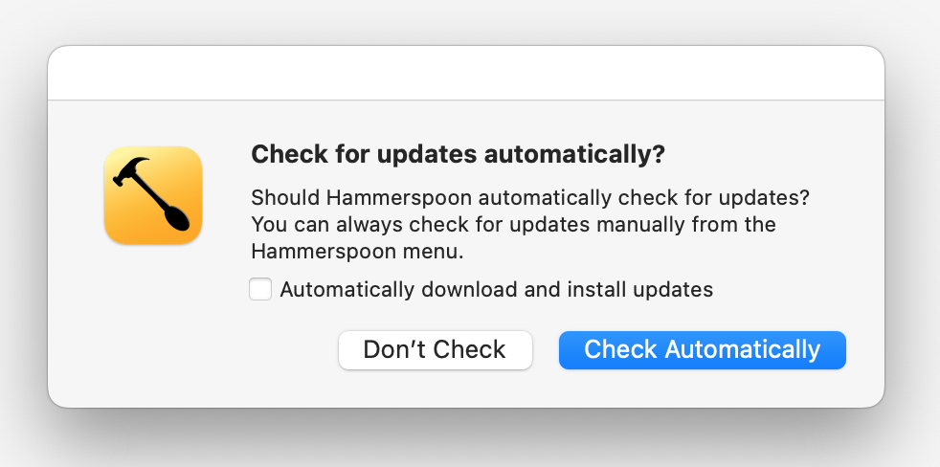Click the hammer head in the icon

[129, 170]
